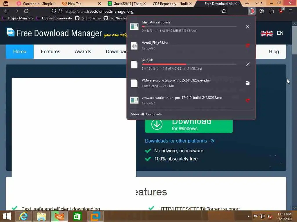Image resolution: width=297 pixels, height=222 pixels.
Task: Open Eclipse Main Site bookmark
Action: [18, 18]
